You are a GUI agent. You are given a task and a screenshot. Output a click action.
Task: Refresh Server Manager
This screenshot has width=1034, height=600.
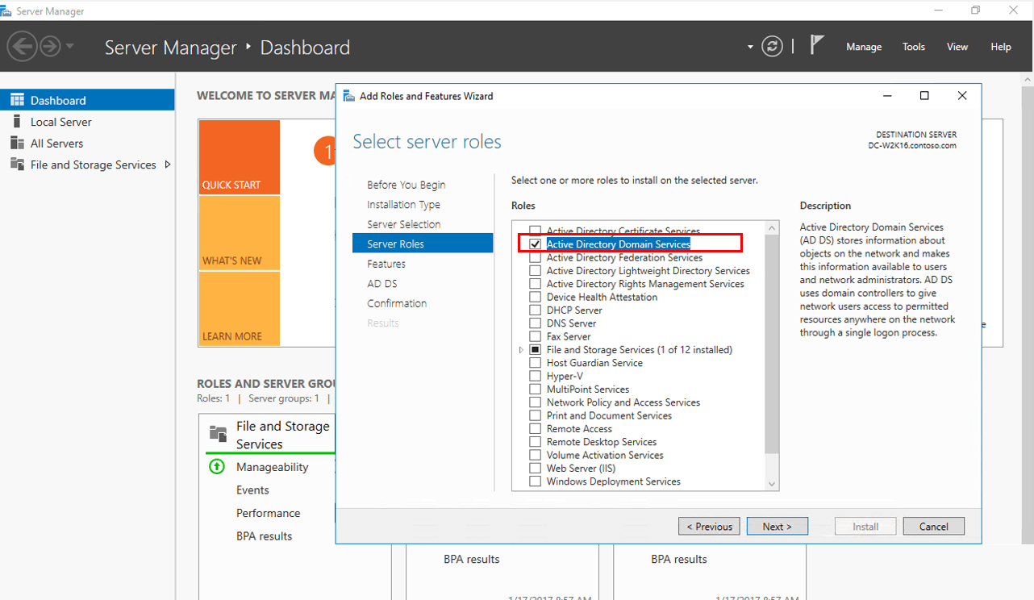[772, 46]
